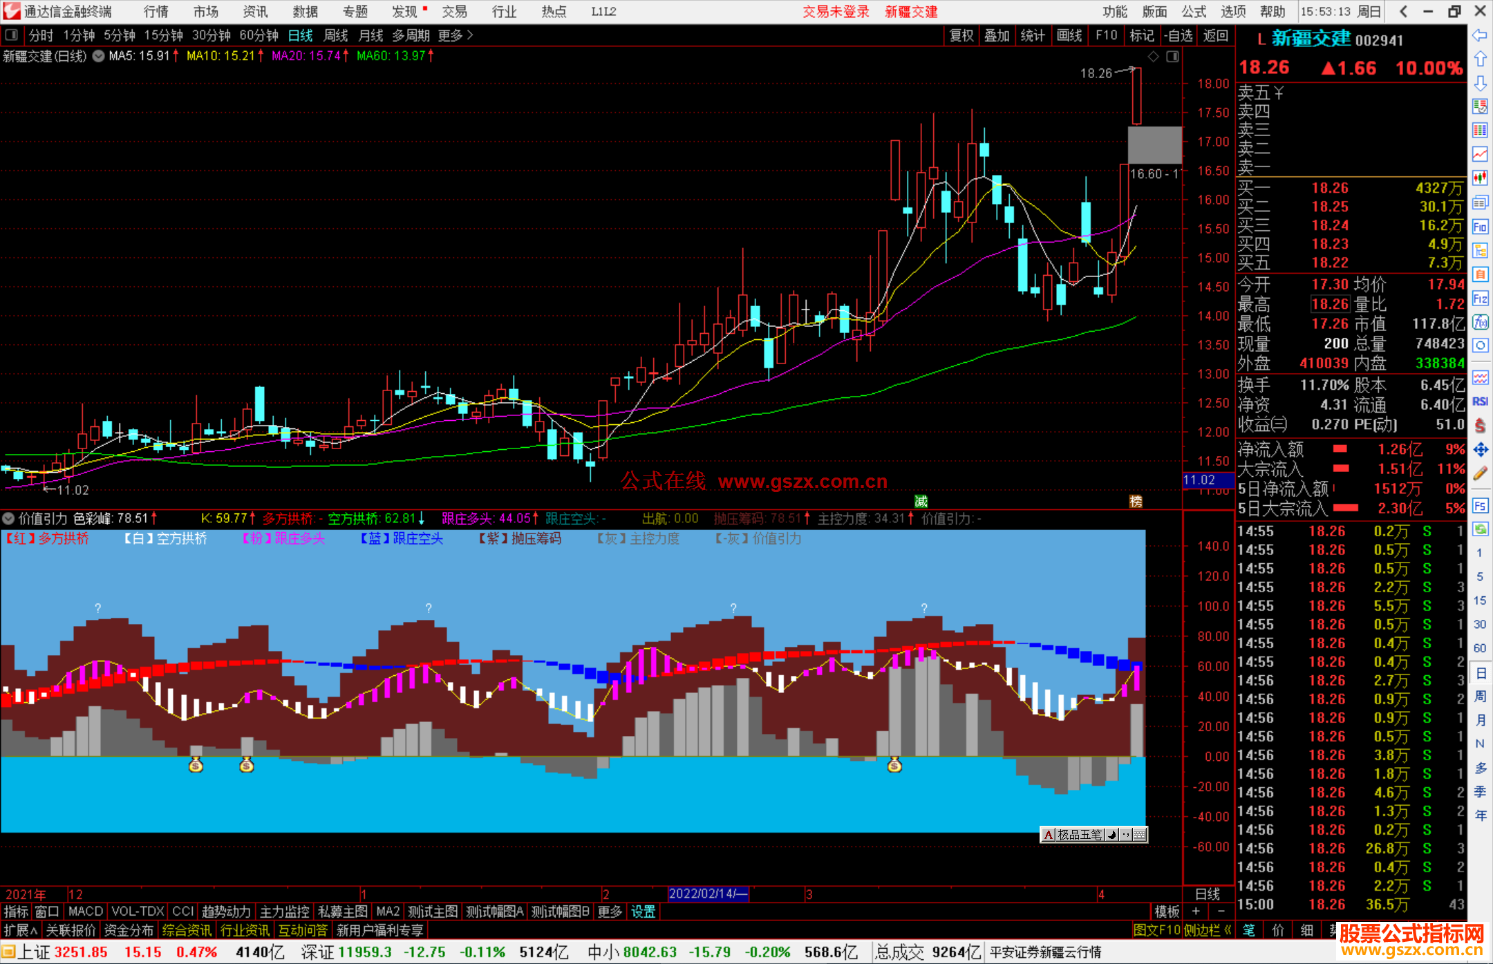This screenshot has height=964, width=1493.
Task: Click the 2022/02/14 date marker on timeline
Action: 708,894
